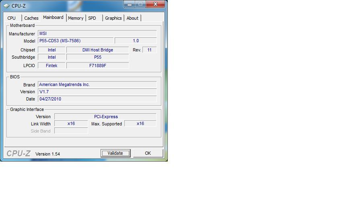This screenshot has height=211, width=338.
Task: Select the Mainboard tab
Action: pyautogui.click(x=53, y=17)
